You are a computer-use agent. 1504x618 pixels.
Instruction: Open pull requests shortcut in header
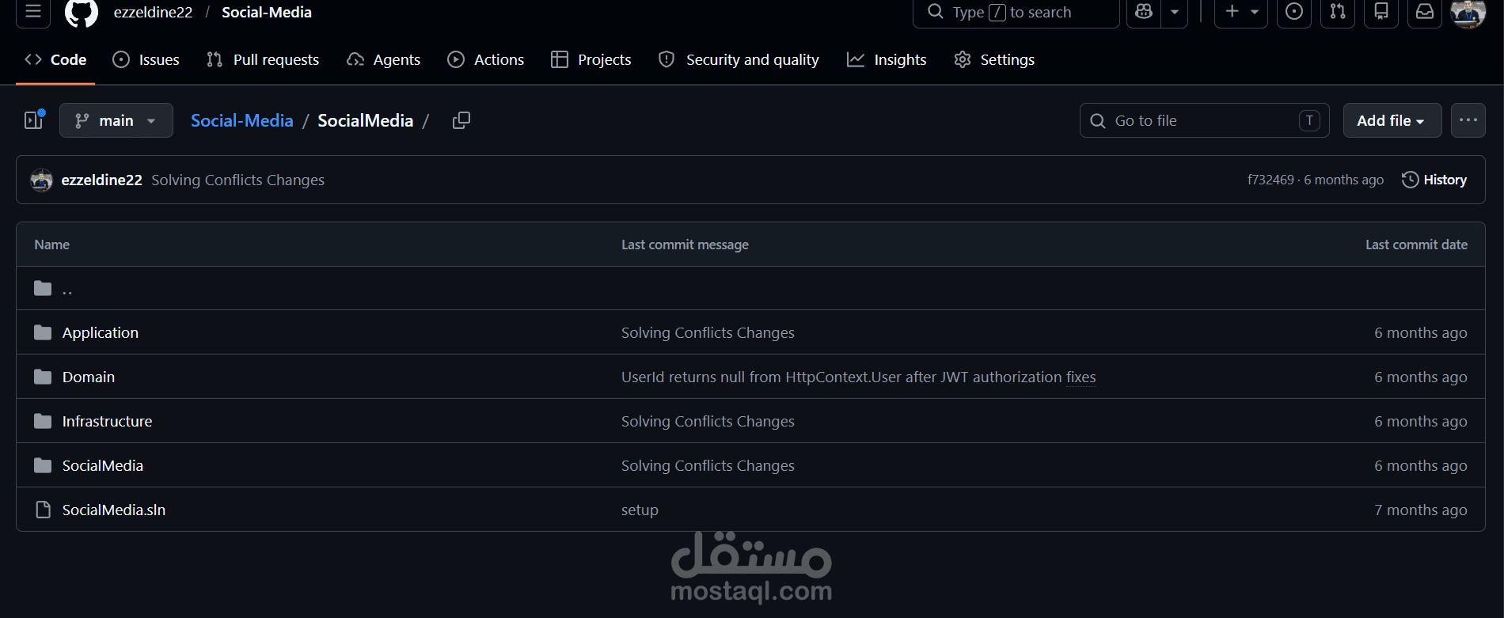click(x=1338, y=12)
